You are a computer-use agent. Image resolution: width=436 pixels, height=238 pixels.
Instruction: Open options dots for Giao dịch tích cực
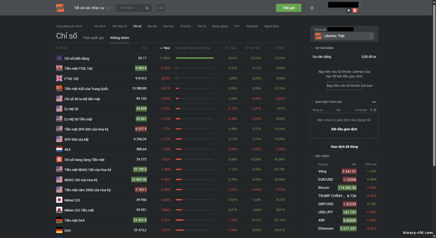[x=374, y=102]
